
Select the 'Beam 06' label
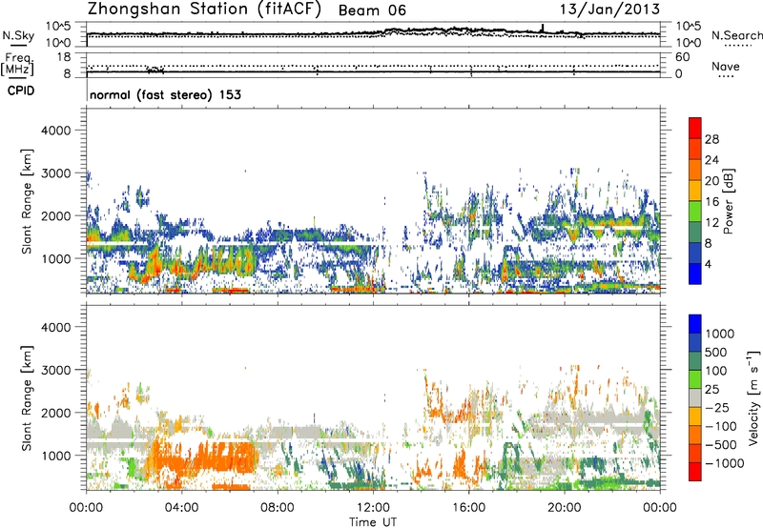372,10
